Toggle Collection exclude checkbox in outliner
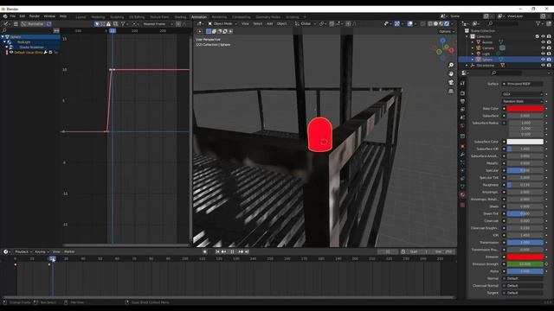This screenshot has width=554, height=311. click(x=537, y=36)
